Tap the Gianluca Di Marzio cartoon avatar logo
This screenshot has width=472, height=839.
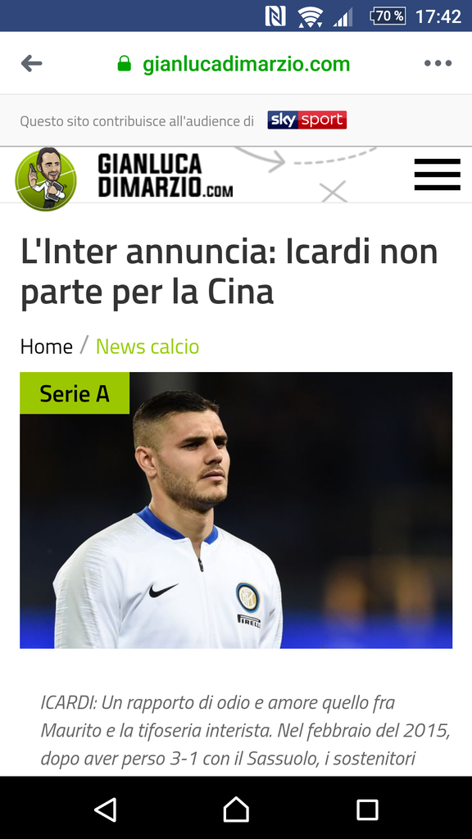46,179
